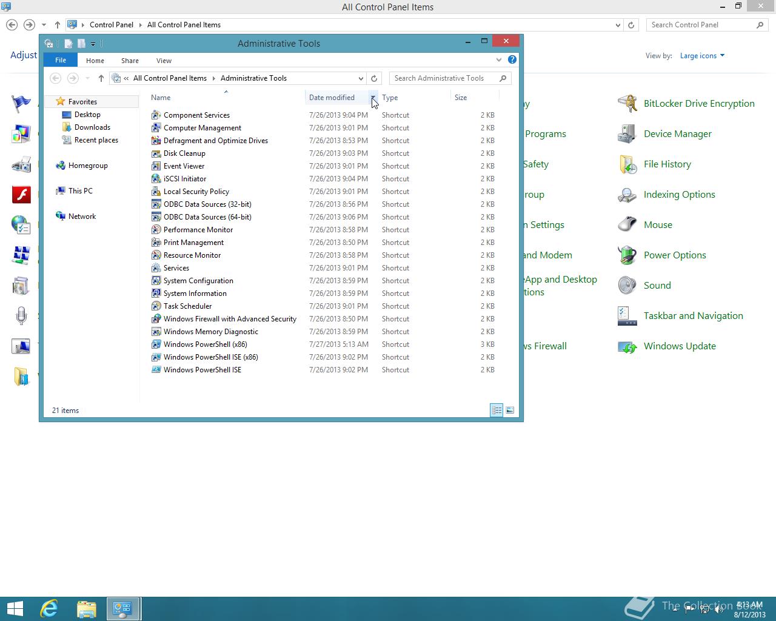776x621 pixels.
Task: Click the Flash Player icon in Control Panel
Action: click(21, 195)
